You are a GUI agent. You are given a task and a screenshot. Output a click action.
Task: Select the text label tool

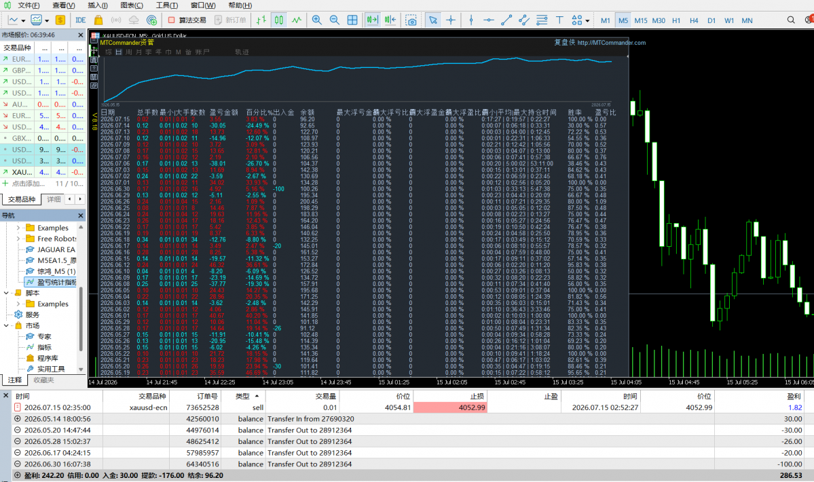[x=559, y=20]
